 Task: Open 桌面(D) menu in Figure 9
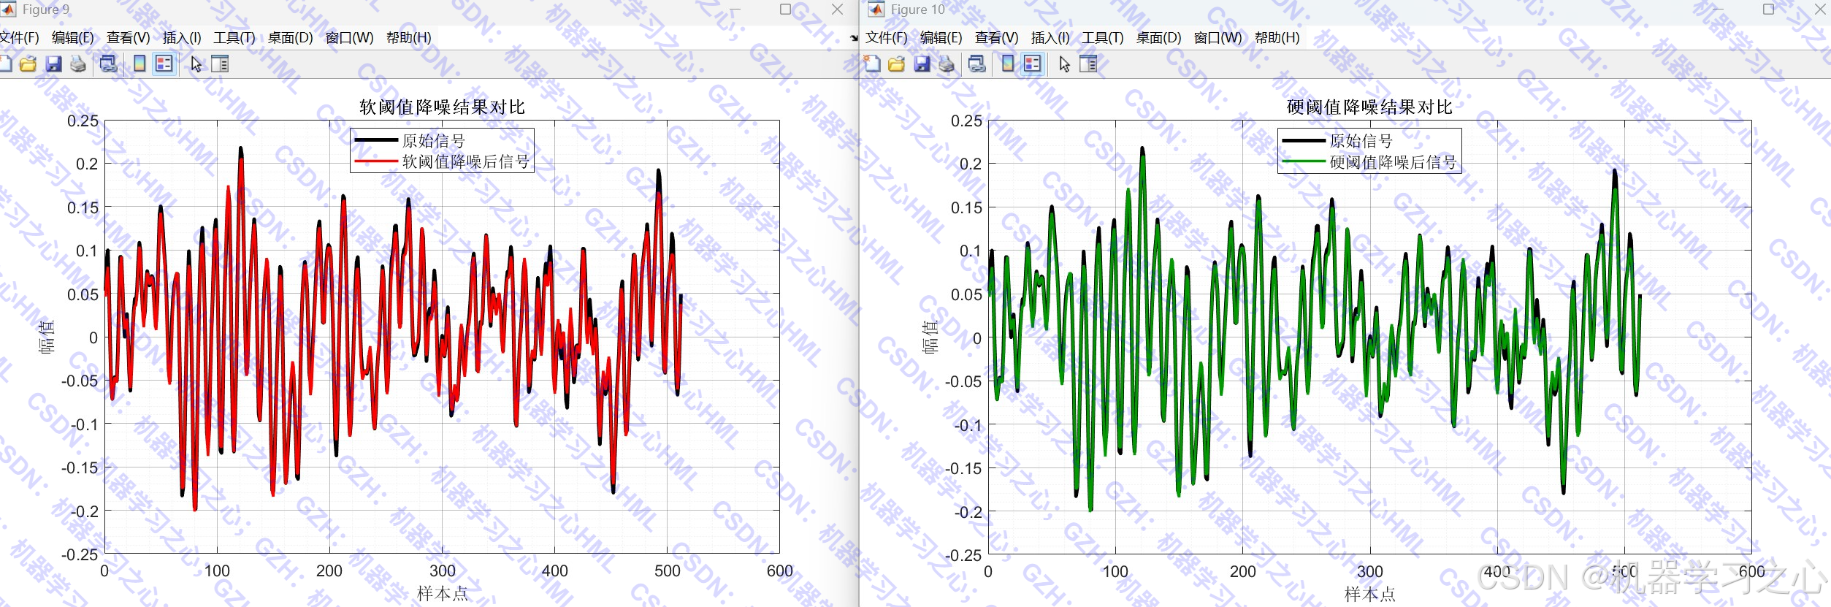290,38
